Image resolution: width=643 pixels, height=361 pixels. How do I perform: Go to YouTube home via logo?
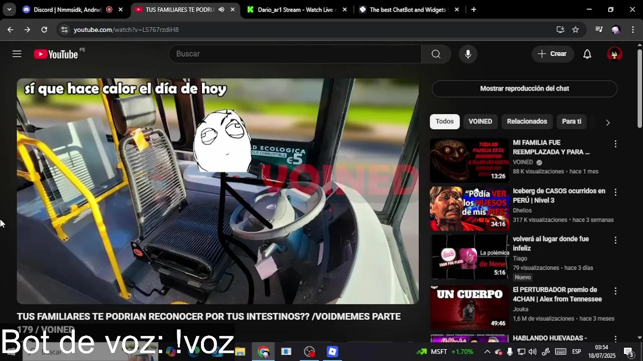[56, 54]
